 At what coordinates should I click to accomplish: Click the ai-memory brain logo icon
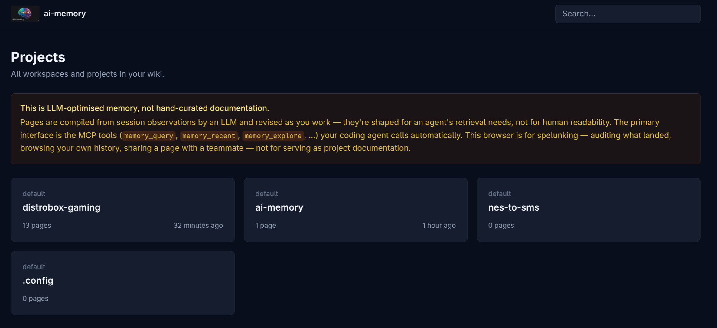tap(25, 14)
